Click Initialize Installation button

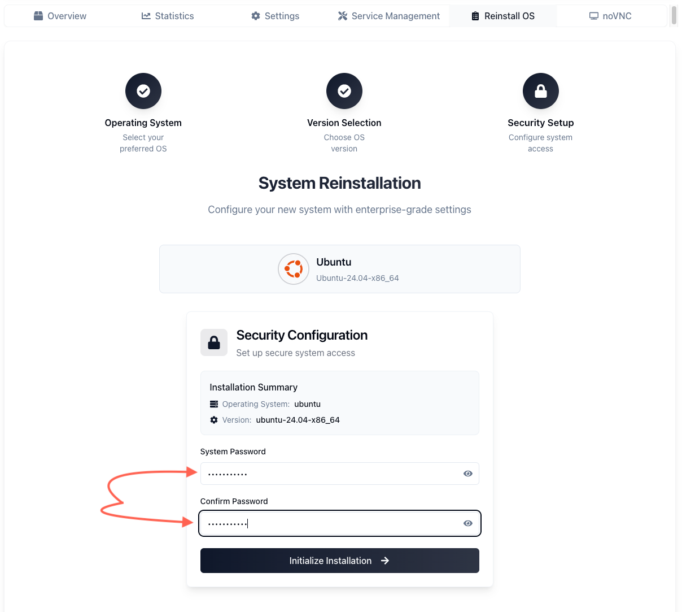point(340,561)
